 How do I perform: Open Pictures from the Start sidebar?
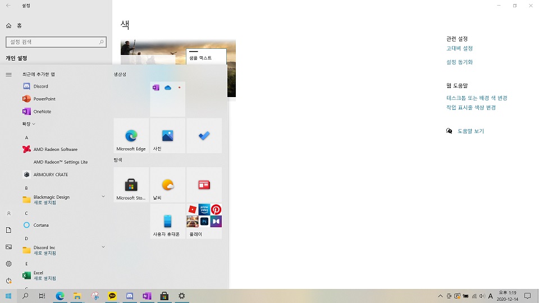click(x=8, y=247)
